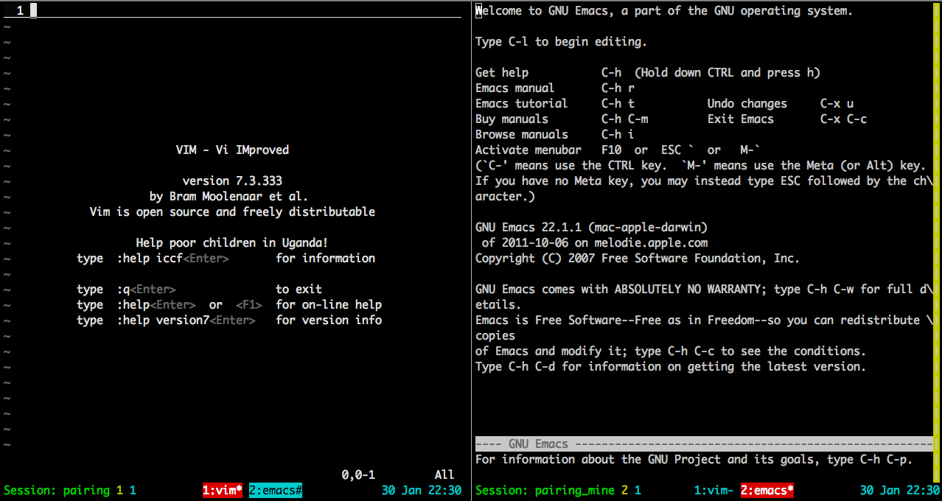
Task: Click 'Type C-h C-d for information' line
Action: 671,366
